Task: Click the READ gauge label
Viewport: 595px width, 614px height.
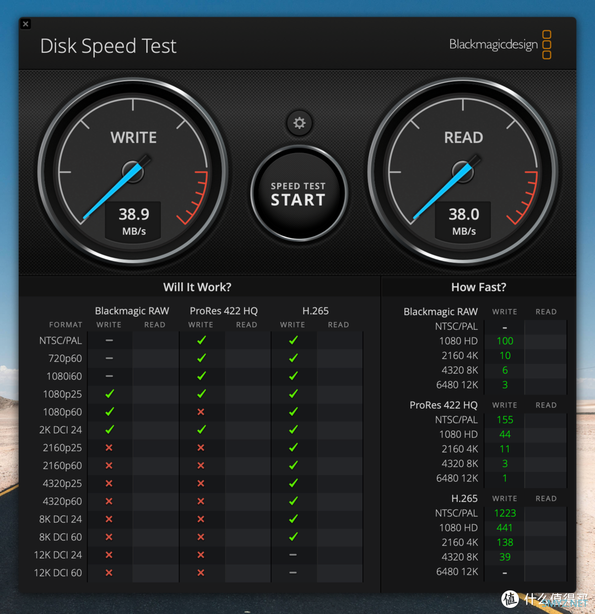Action: [x=463, y=138]
